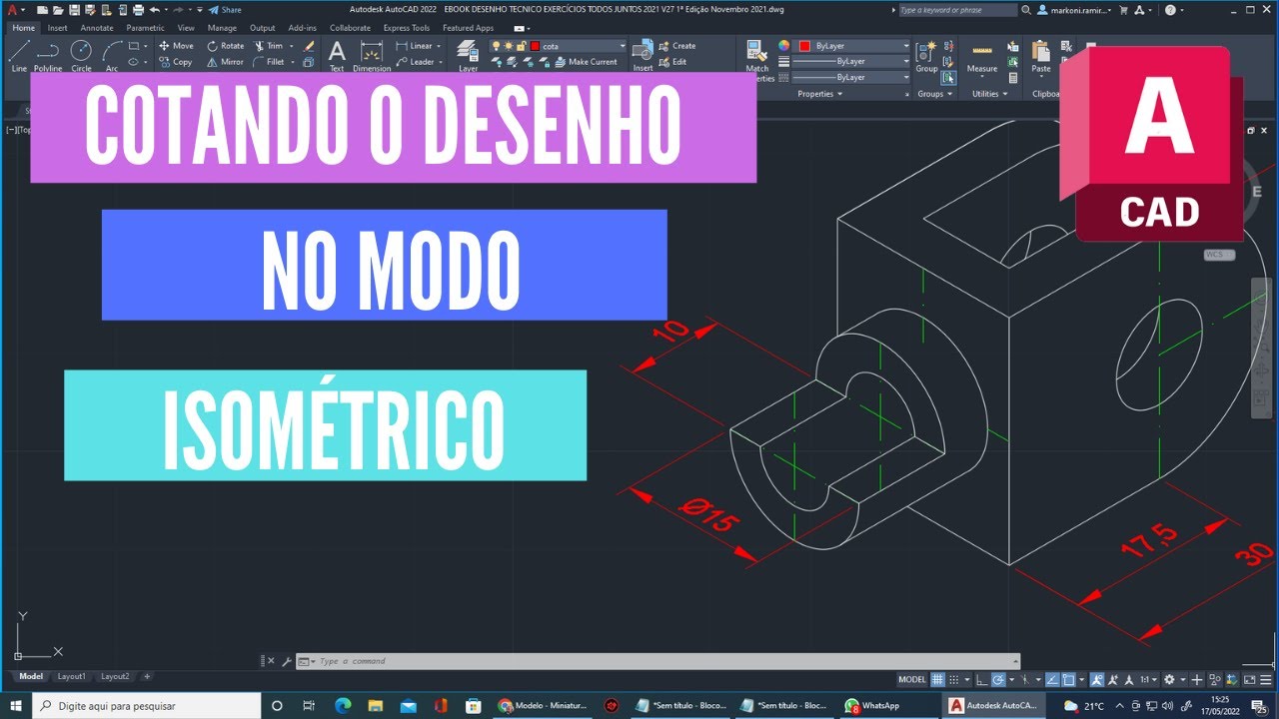Screen dimensions: 1279x719
Task: Click the Trim tool
Action: tap(269, 46)
